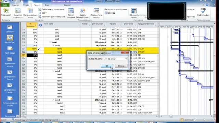Switch to Task Usage view
The height and width of the screenshot is (123, 219).
point(10,50)
